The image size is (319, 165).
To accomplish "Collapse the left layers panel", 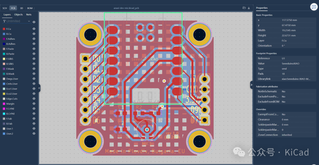I will [x=39, y=88].
